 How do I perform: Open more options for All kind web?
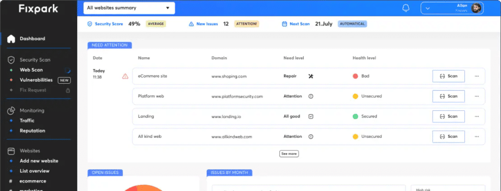[x=476, y=136]
